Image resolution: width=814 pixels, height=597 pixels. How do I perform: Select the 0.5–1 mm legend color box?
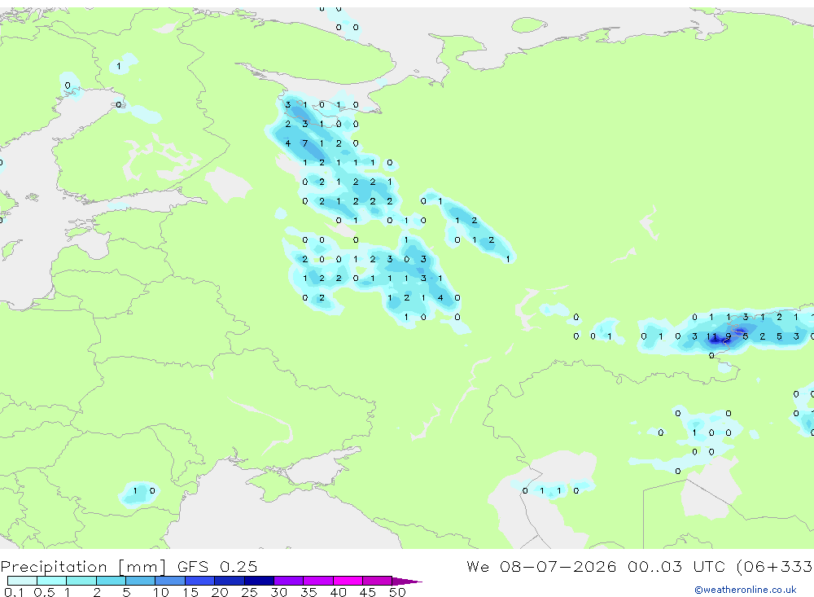(52, 581)
